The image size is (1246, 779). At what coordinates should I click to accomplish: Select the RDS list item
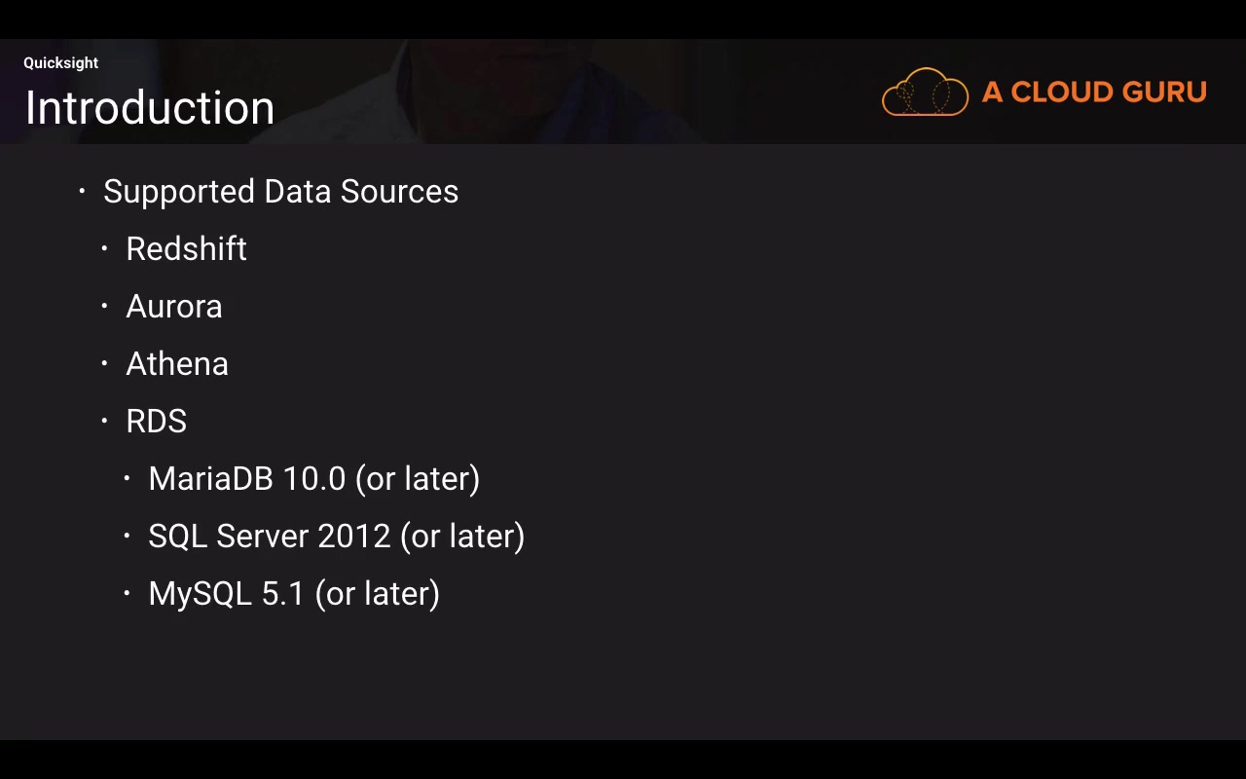point(156,422)
